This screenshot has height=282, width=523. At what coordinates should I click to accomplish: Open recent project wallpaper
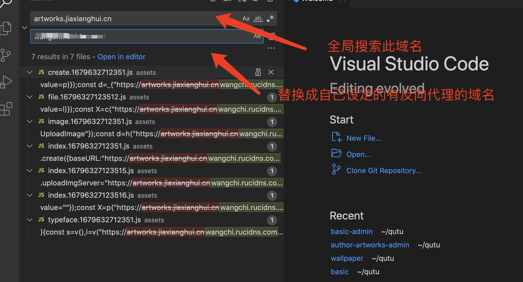click(x=347, y=258)
